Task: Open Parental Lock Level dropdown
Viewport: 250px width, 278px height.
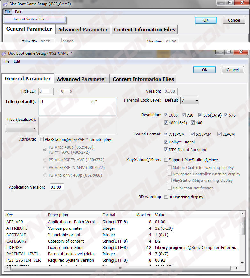Action: 190,100
